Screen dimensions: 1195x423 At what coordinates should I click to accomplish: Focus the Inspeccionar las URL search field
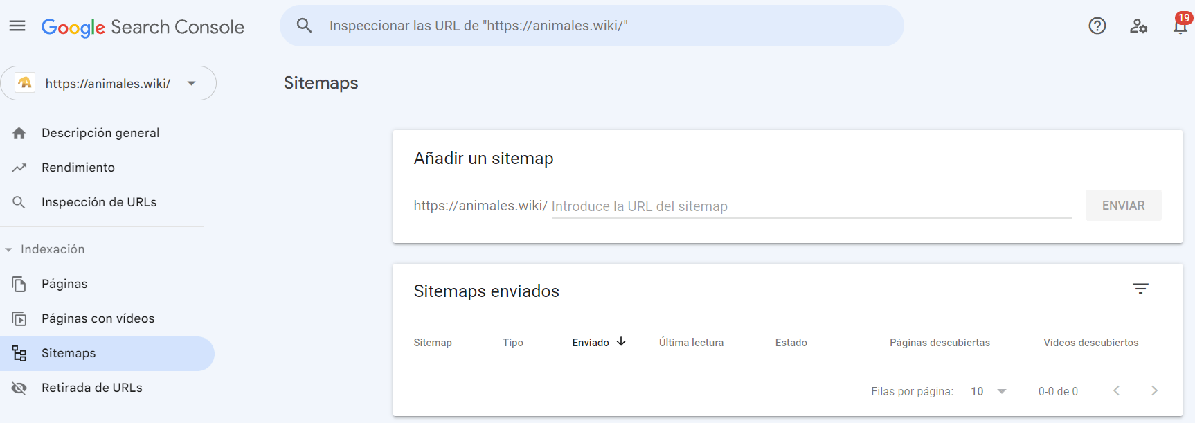592,26
